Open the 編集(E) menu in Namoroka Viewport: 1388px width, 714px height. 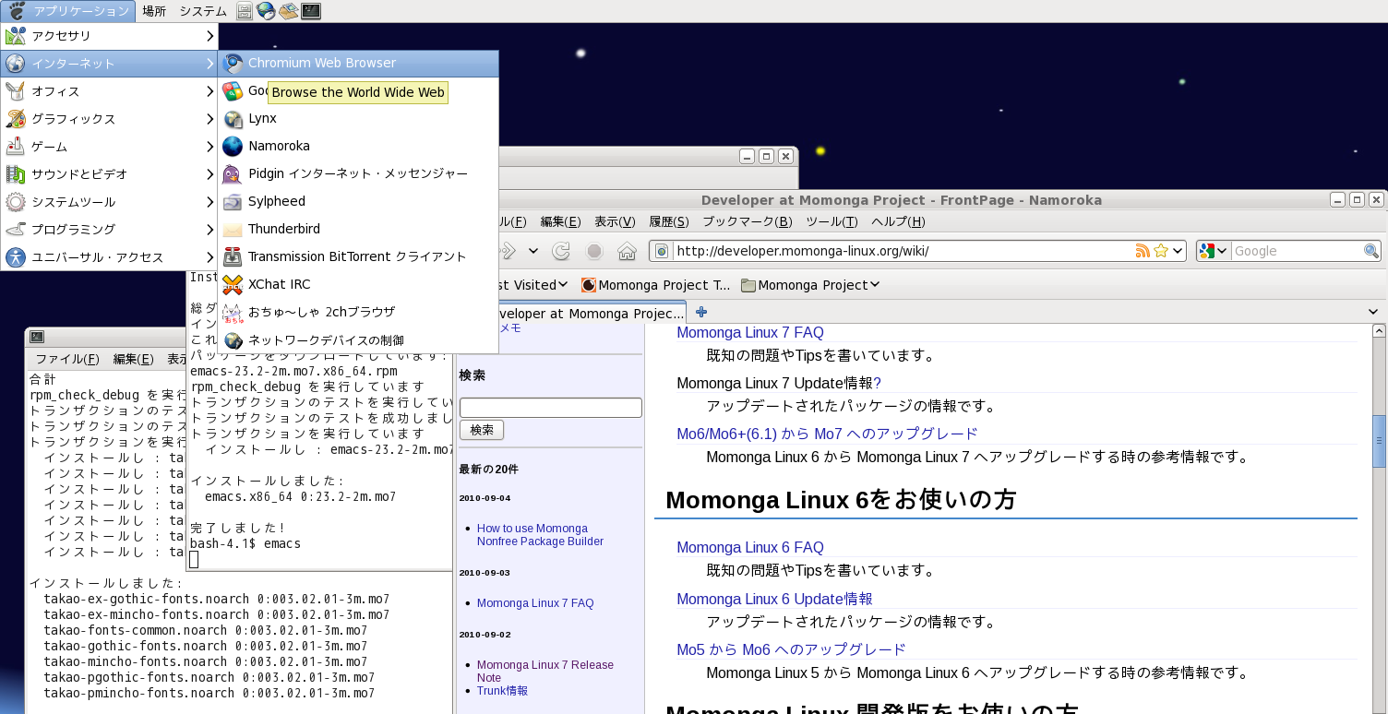point(560,221)
